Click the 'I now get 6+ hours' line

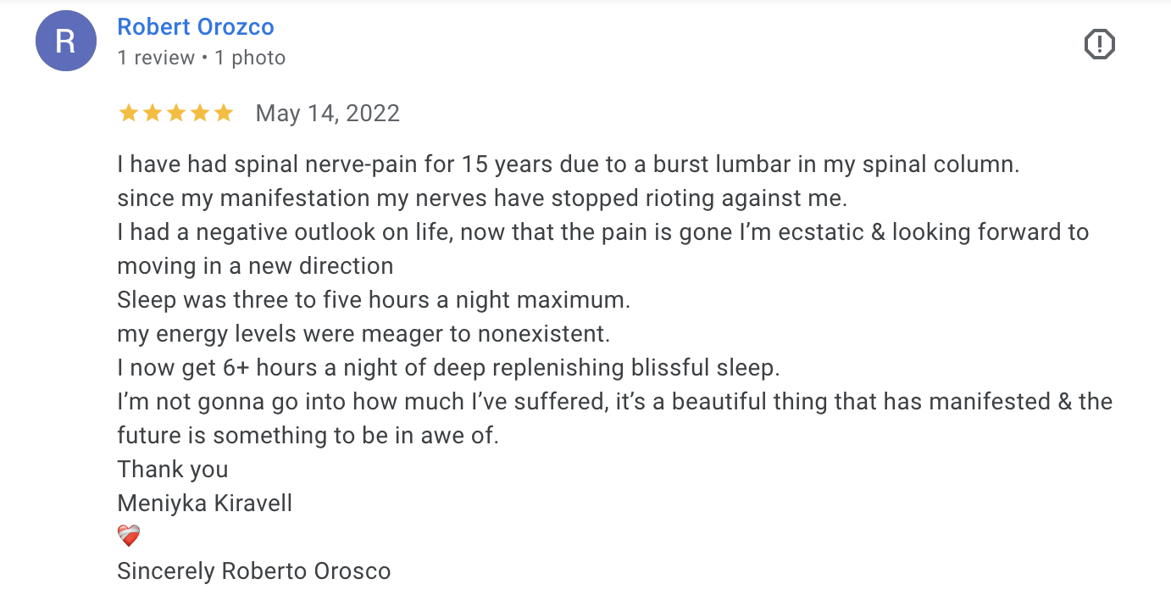[448, 368]
